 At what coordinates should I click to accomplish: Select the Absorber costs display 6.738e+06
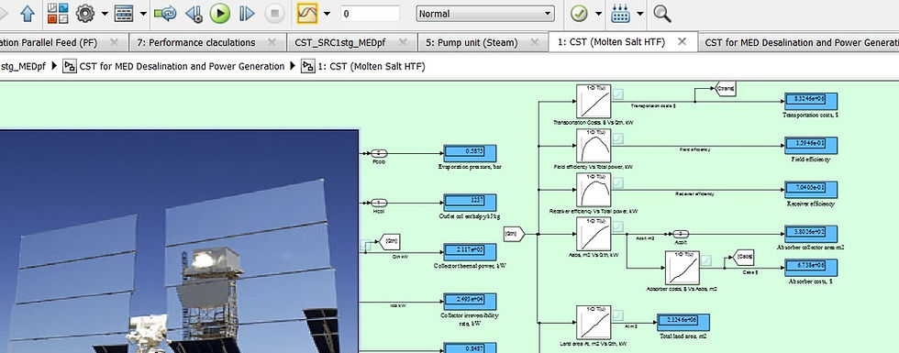tap(811, 268)
